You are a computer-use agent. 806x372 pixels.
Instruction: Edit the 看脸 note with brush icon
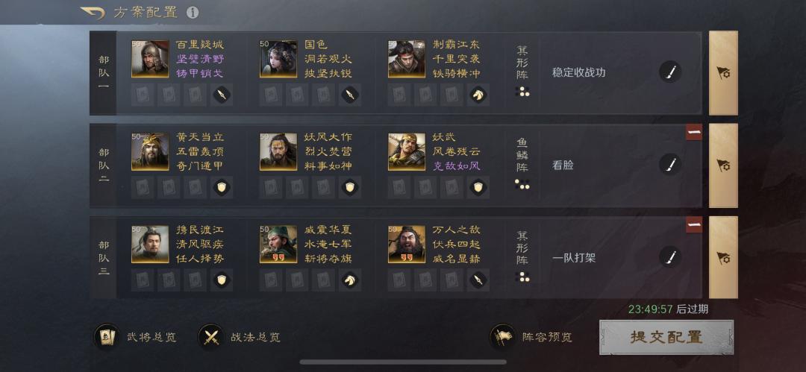tap(670, 165)
